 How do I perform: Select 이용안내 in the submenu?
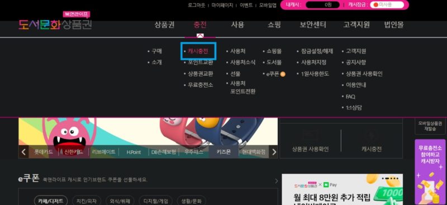point(356,85)
